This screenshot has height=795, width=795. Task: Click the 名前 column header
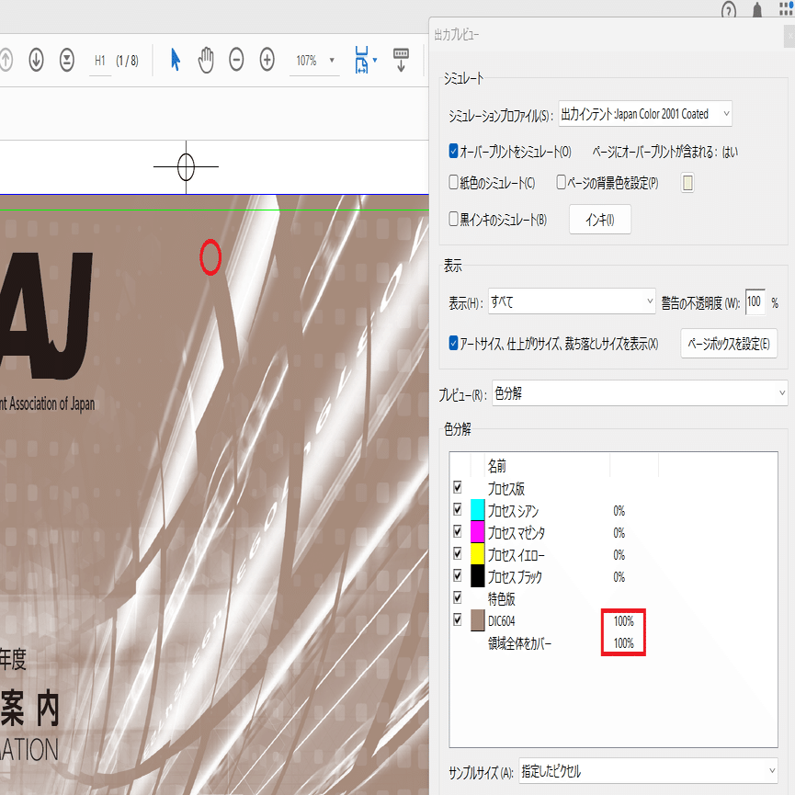click(497, 465)
